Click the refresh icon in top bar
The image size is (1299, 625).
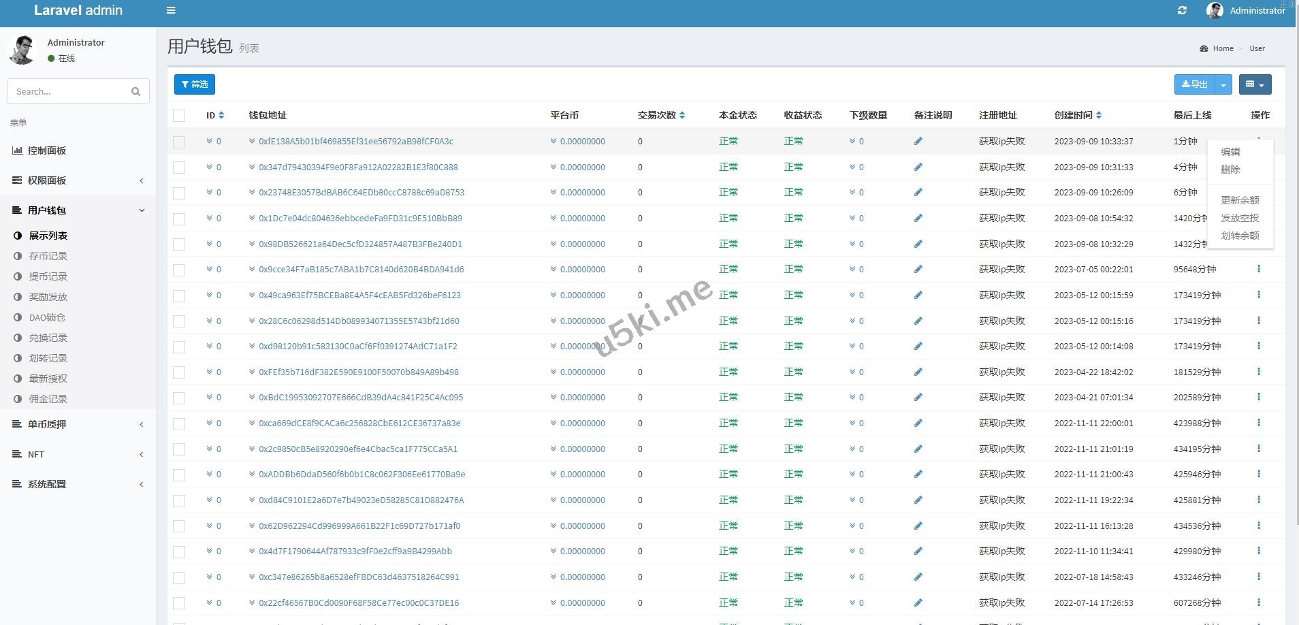coord(1182,10)
